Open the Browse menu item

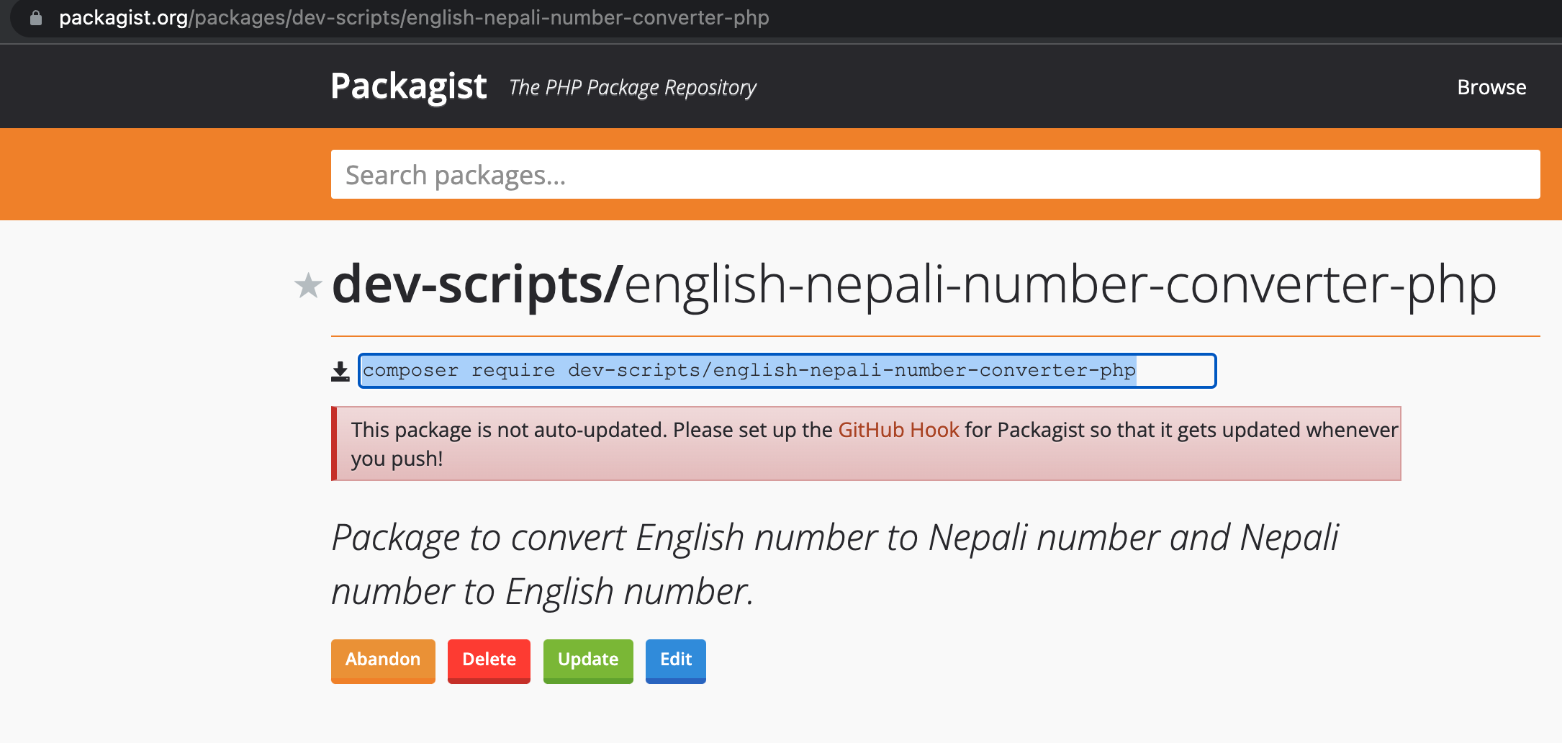pyautogui.click(x=1491, y=87)
